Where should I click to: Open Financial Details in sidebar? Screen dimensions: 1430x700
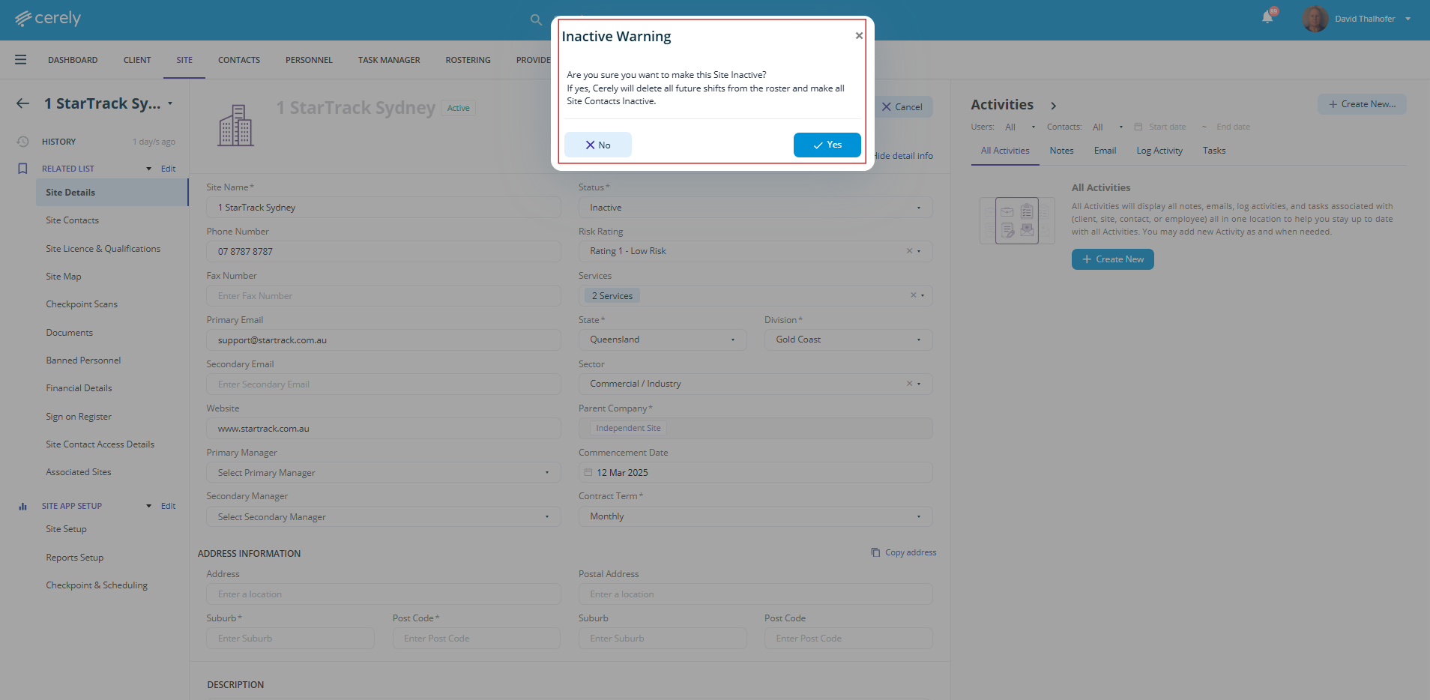tap(79, 388)
